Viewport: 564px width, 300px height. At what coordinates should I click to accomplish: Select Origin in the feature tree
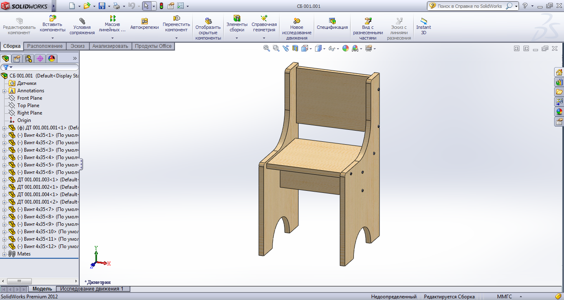tap(24, 120)
